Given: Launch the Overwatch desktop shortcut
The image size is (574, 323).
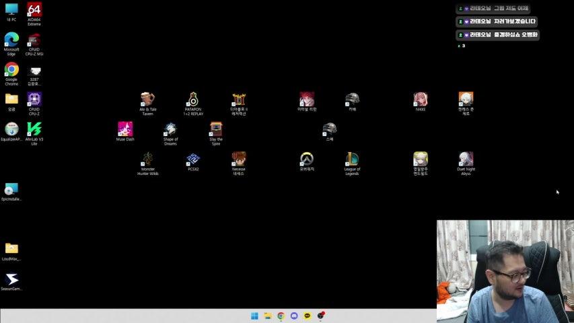Looking at the screenshot, I should coord(307,159).
